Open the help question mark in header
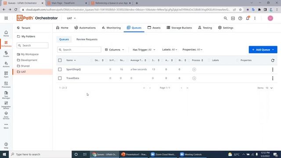 240,18
